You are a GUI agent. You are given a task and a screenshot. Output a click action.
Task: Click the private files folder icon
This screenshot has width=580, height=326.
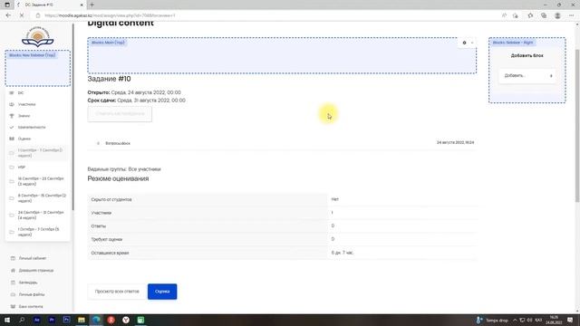click(x=13, y=294)
